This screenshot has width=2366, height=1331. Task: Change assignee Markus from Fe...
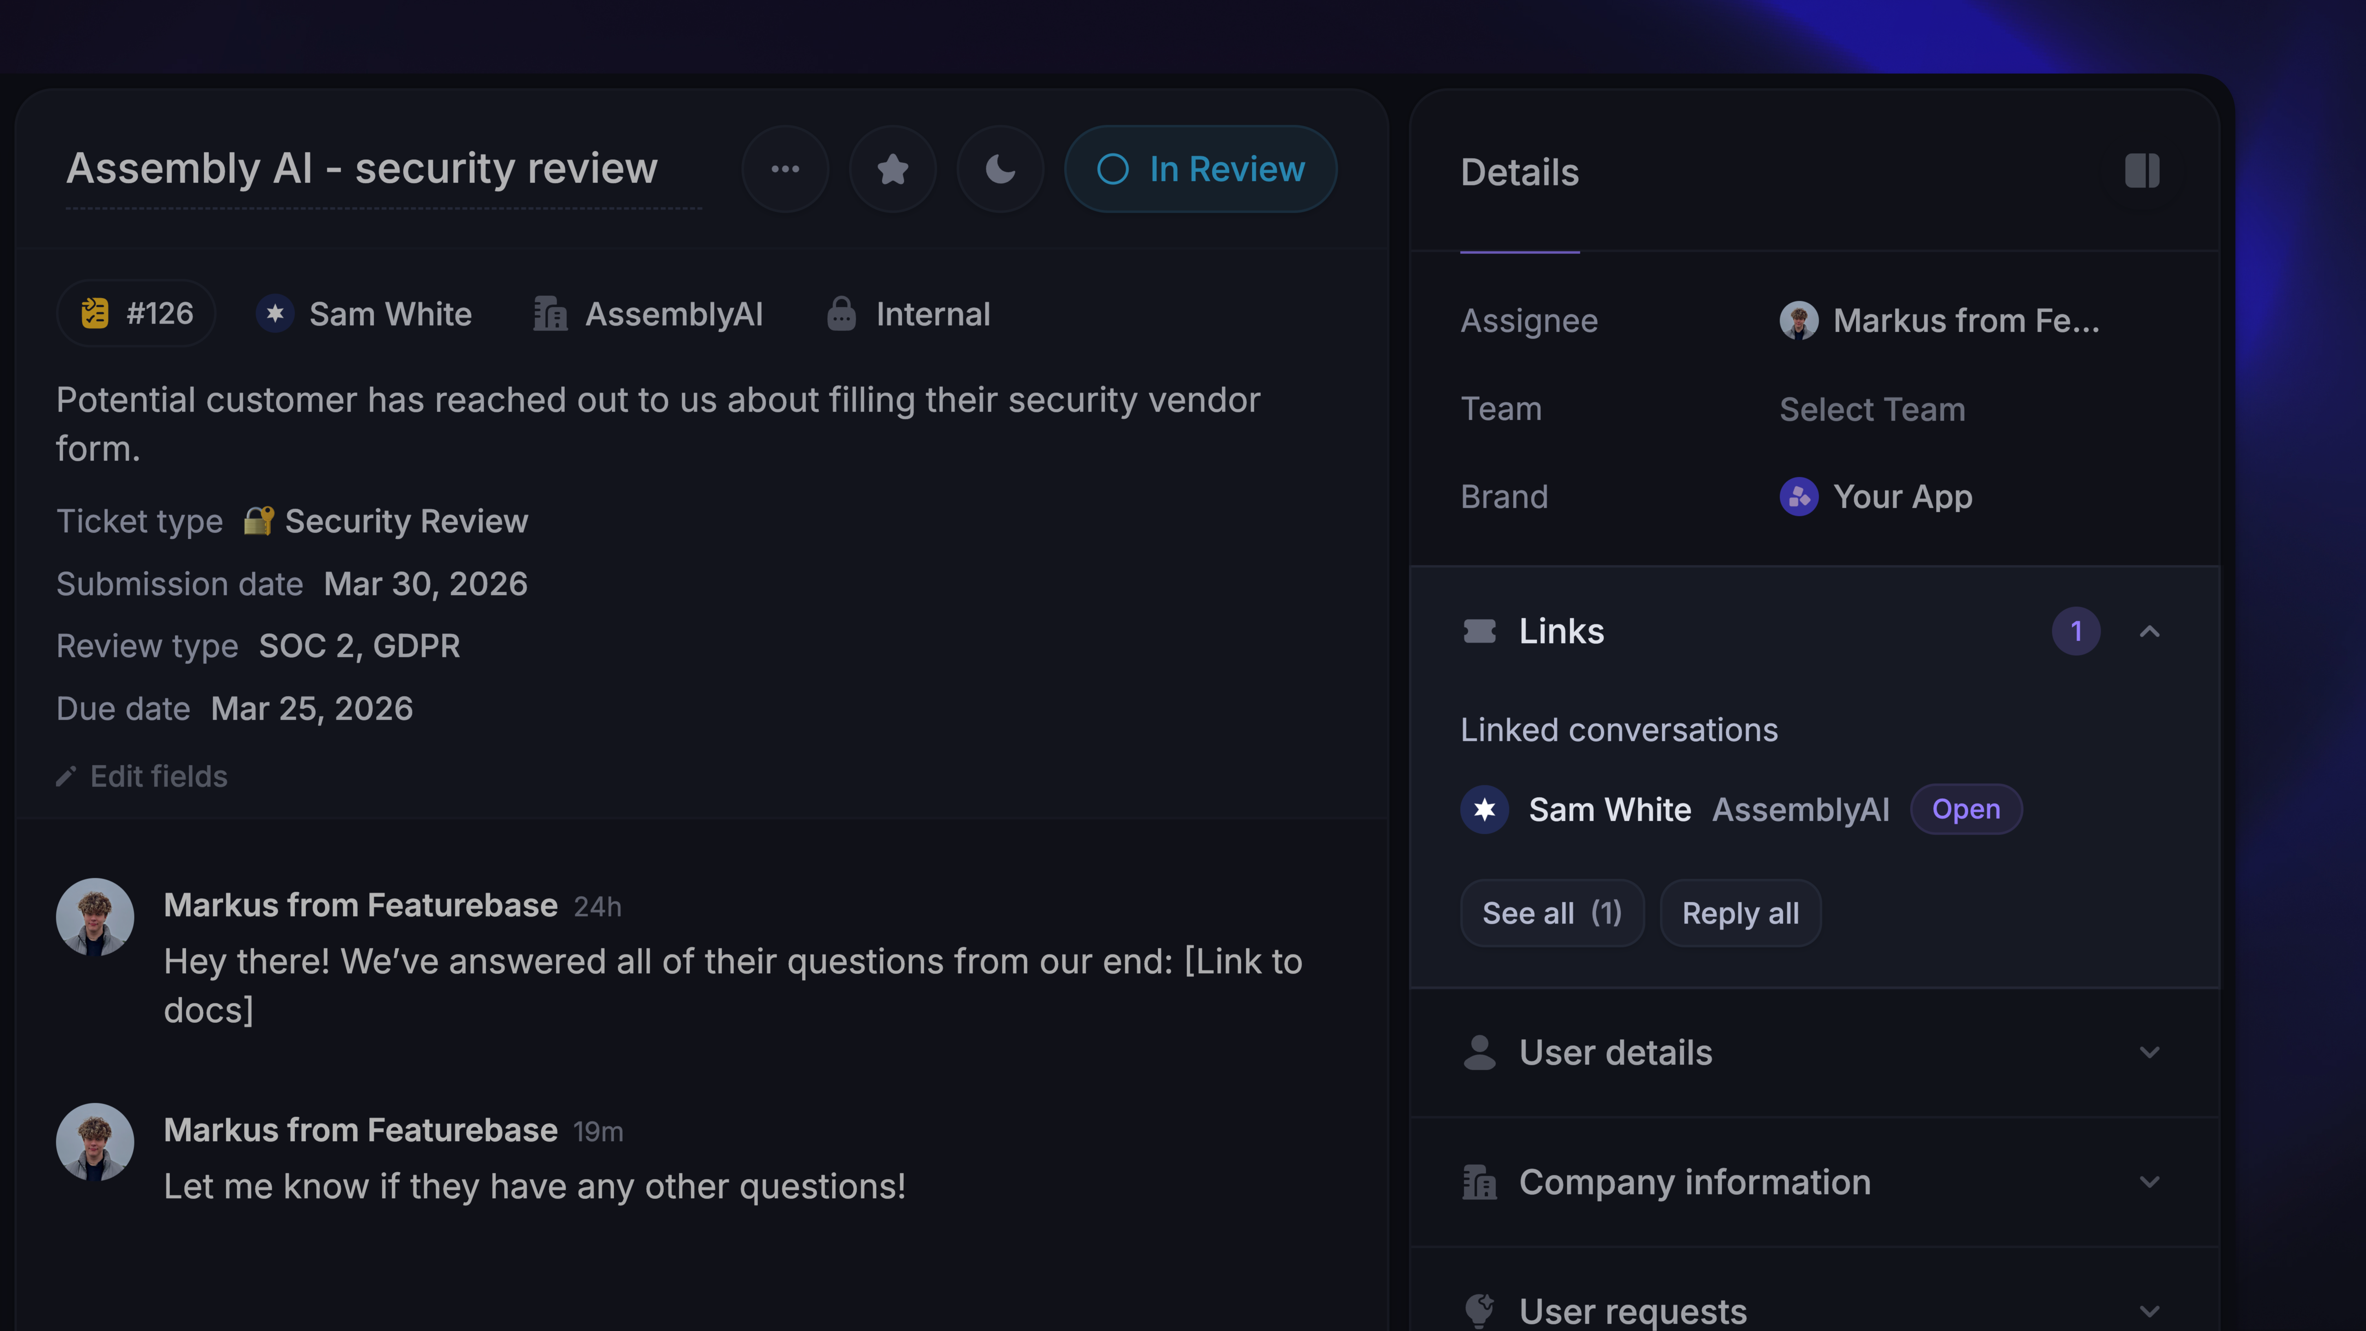point(1940,321)
